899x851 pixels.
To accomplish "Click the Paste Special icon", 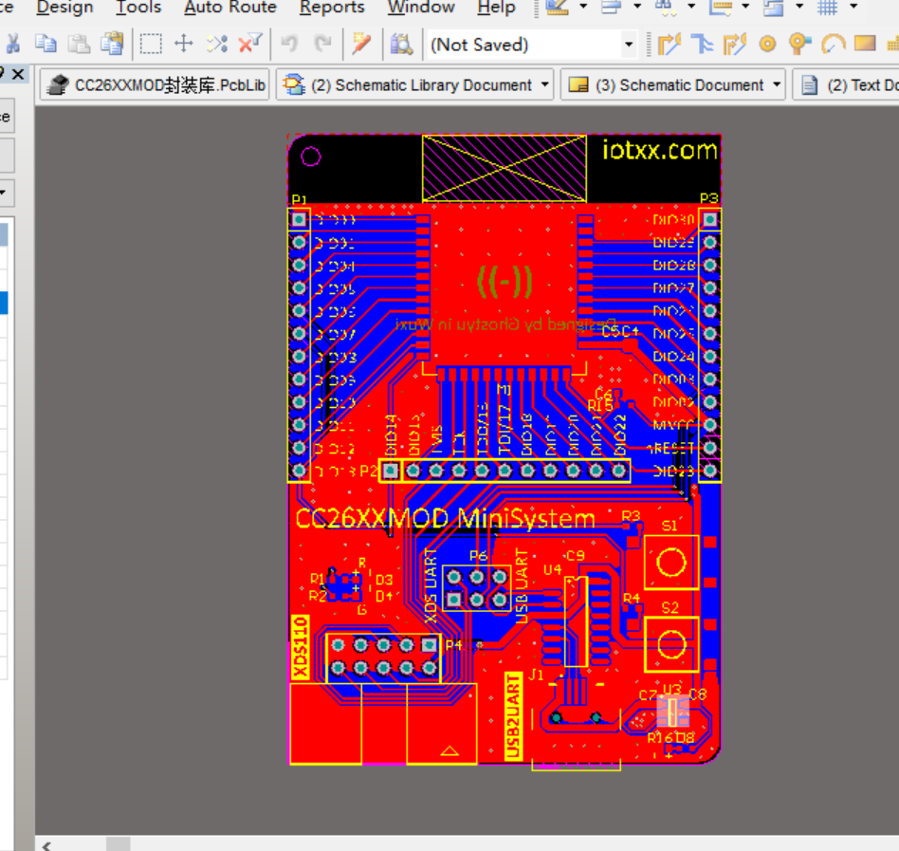I will coord(112,45).
